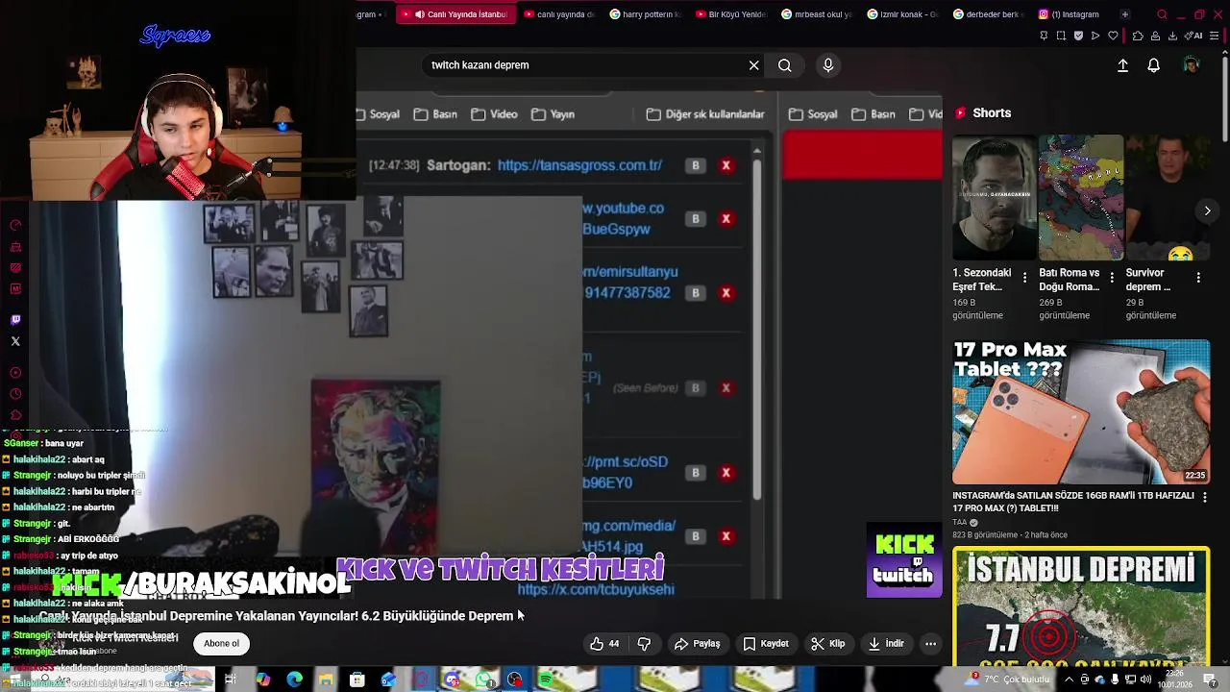Click red X on Sartogan's link row

tap(726, 165)
